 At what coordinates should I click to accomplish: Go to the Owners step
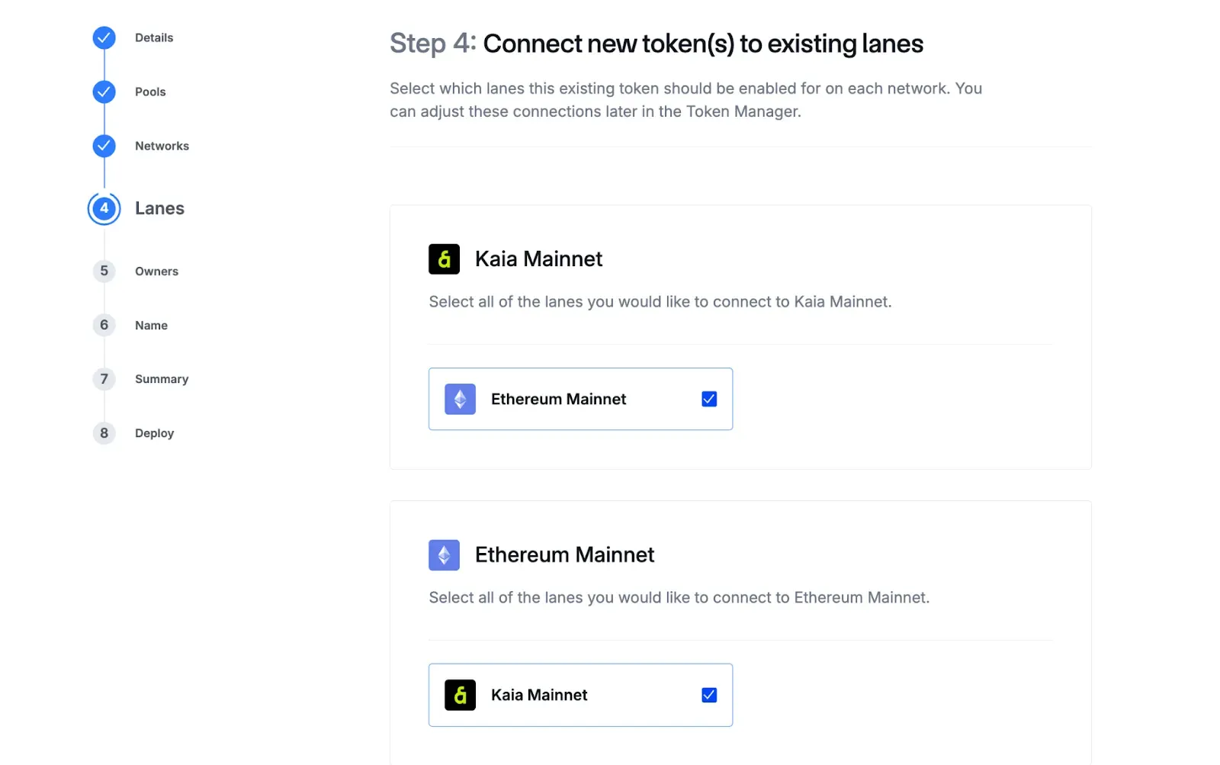pyautogui.click(x=156, y=272)
